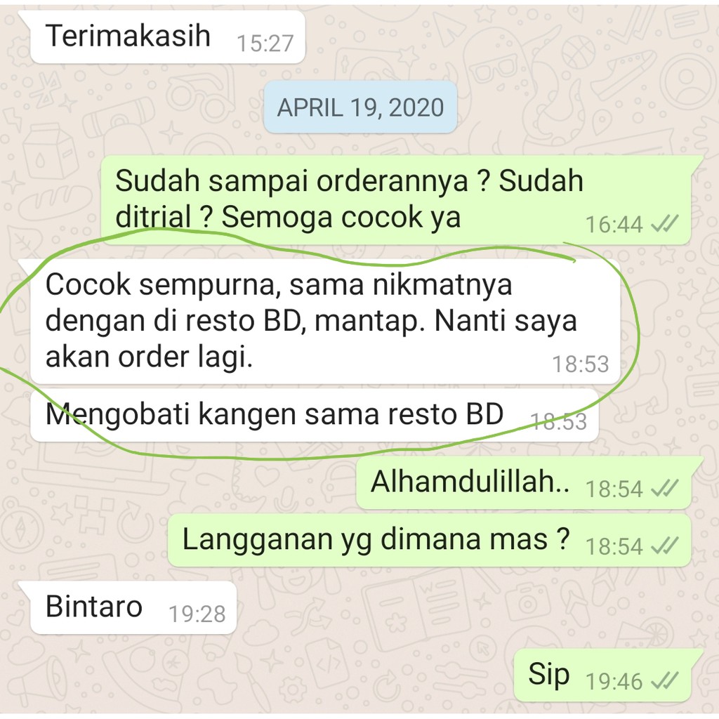Select the 'Bintaro' reply bubble

(x=133, y=608)
